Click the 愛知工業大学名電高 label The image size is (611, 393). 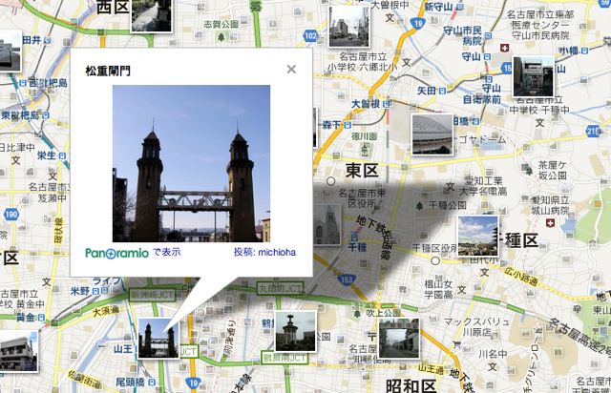pos(483,186)
